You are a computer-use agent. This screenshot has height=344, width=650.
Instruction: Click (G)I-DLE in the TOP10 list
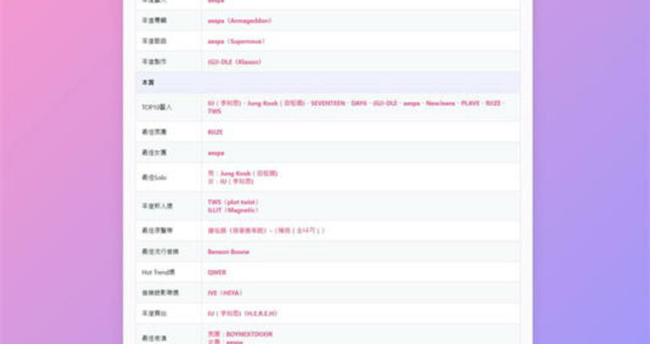point(385,103)
